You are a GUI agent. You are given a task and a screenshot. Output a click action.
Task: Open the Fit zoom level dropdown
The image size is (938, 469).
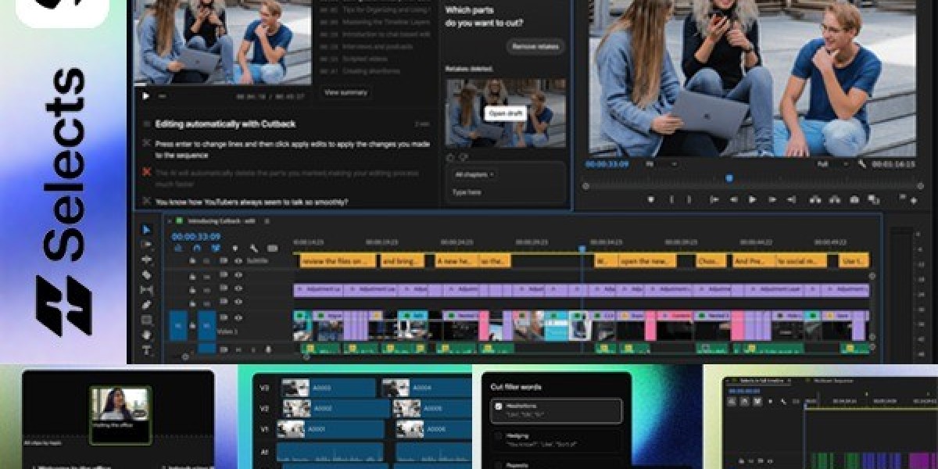pyautogui.click(x=661, y=165)
